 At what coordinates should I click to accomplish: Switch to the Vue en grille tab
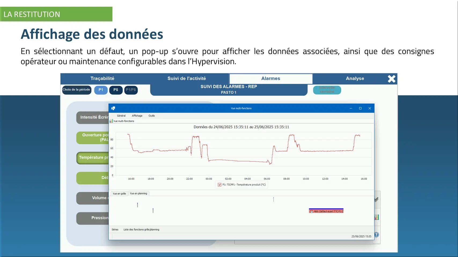pos(119,194)
